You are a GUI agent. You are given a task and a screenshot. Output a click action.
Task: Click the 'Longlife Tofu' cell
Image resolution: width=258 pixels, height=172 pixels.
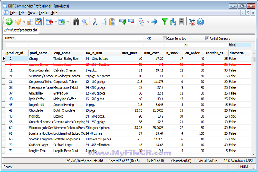tap(40, 150)
